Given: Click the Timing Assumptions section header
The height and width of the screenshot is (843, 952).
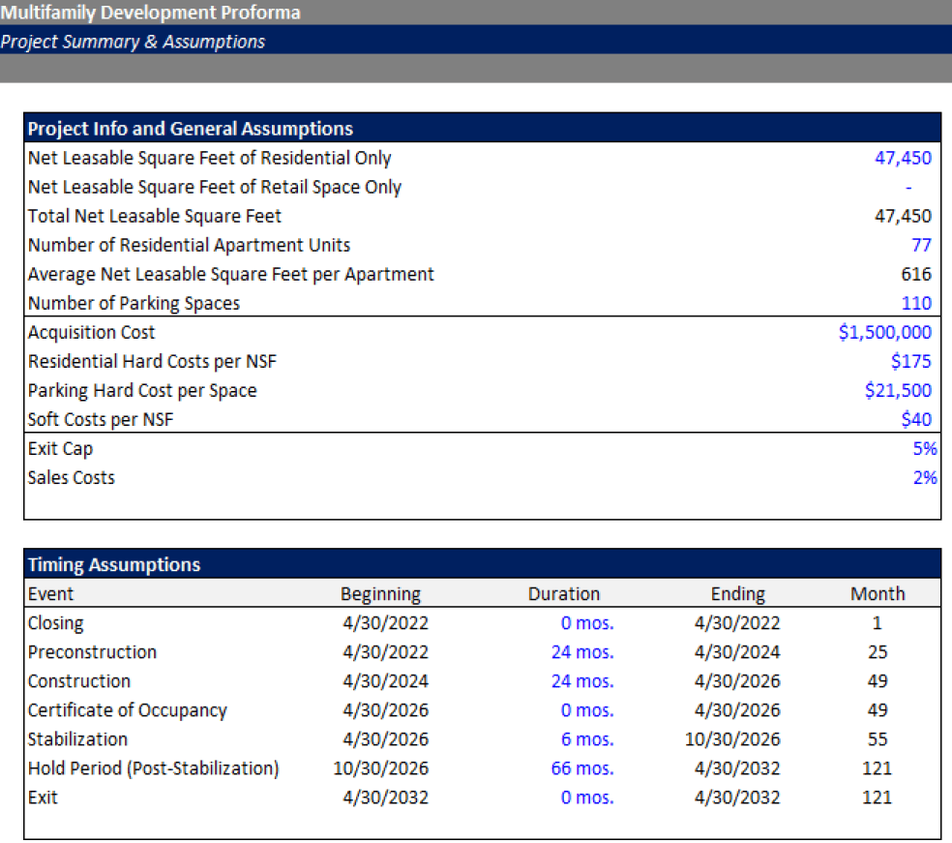Looking at the screenshot, I should tap(114, 565).
